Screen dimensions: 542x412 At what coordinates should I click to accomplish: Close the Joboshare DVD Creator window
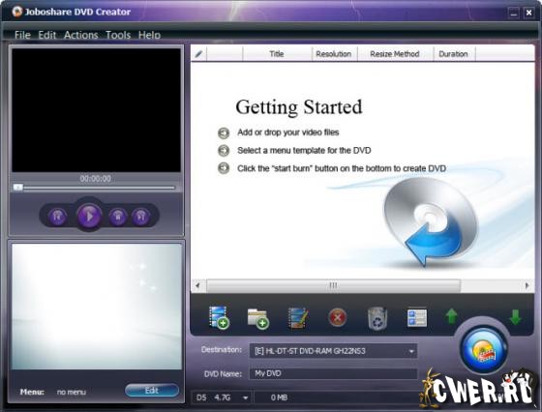pyautogui.click(x=528, y=13)
